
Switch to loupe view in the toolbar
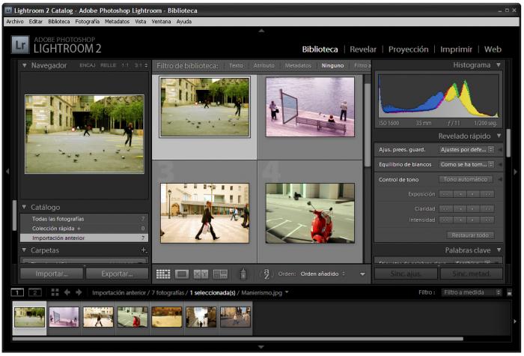(x=182, y=274)
